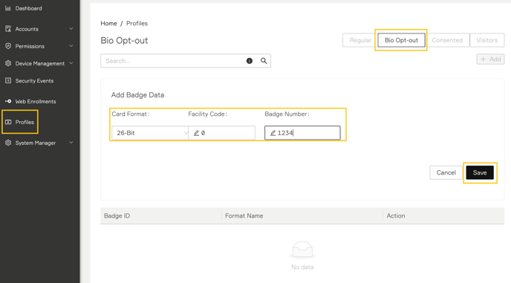Viewport: 511px width, 283px height.
Task: Click the search info icon
Action: 250,61
